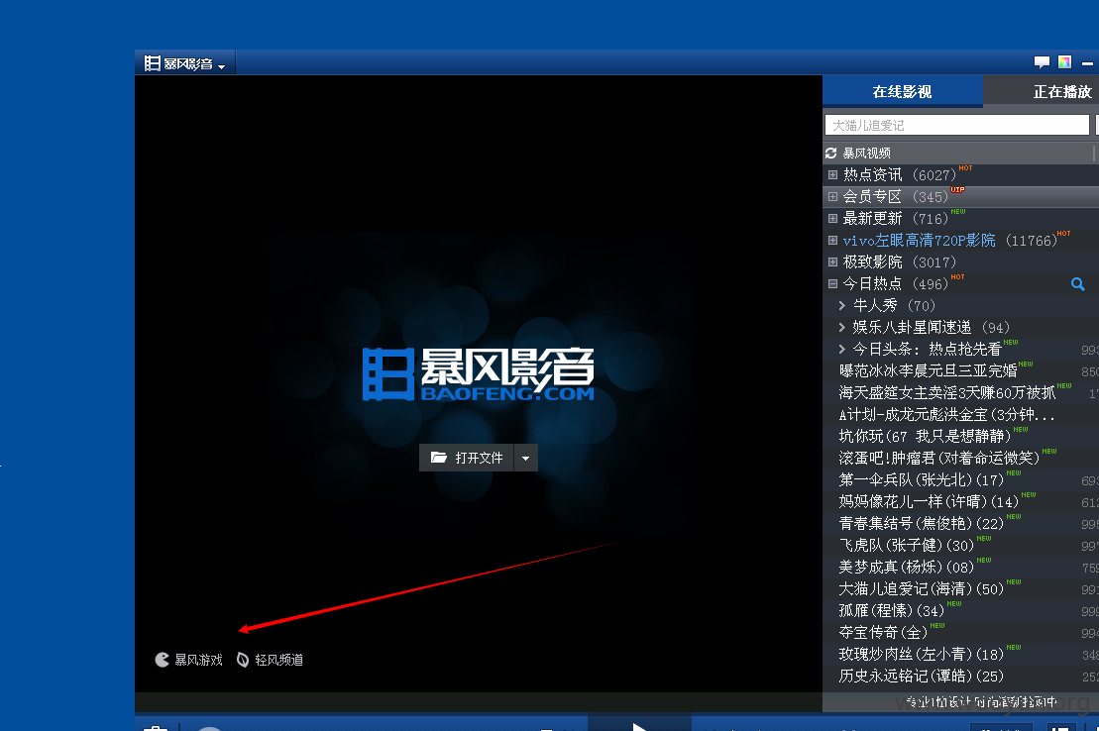Expand the vivo左眼高清720P影院 category
Screen dimensions: 1099x731
click(x=832, y=240)
